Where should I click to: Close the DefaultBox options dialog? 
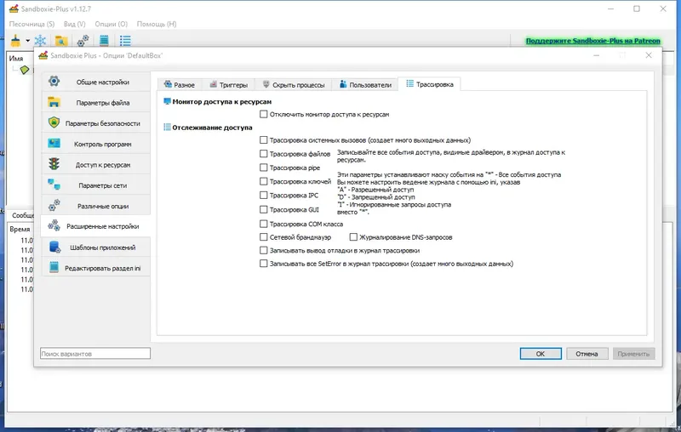click(649, 55)
